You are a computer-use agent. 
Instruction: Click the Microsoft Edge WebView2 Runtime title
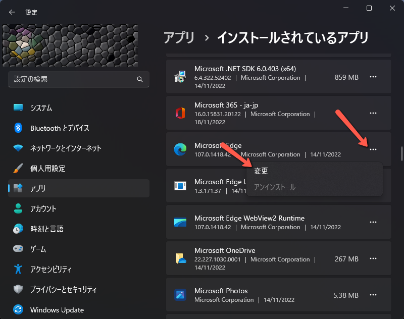[x=249, y=218]
